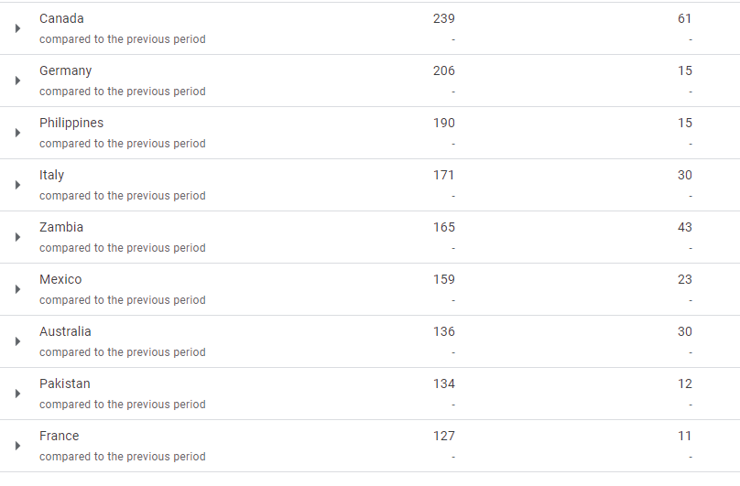Click Canada's value 239
This screenshot has width=740, height=486.
[443, 18]
